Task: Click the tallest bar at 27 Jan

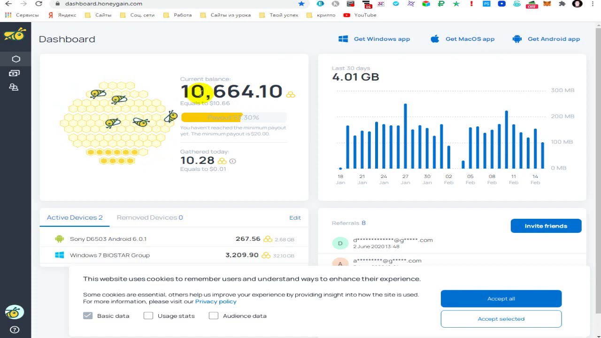Action: coord(405,136)
